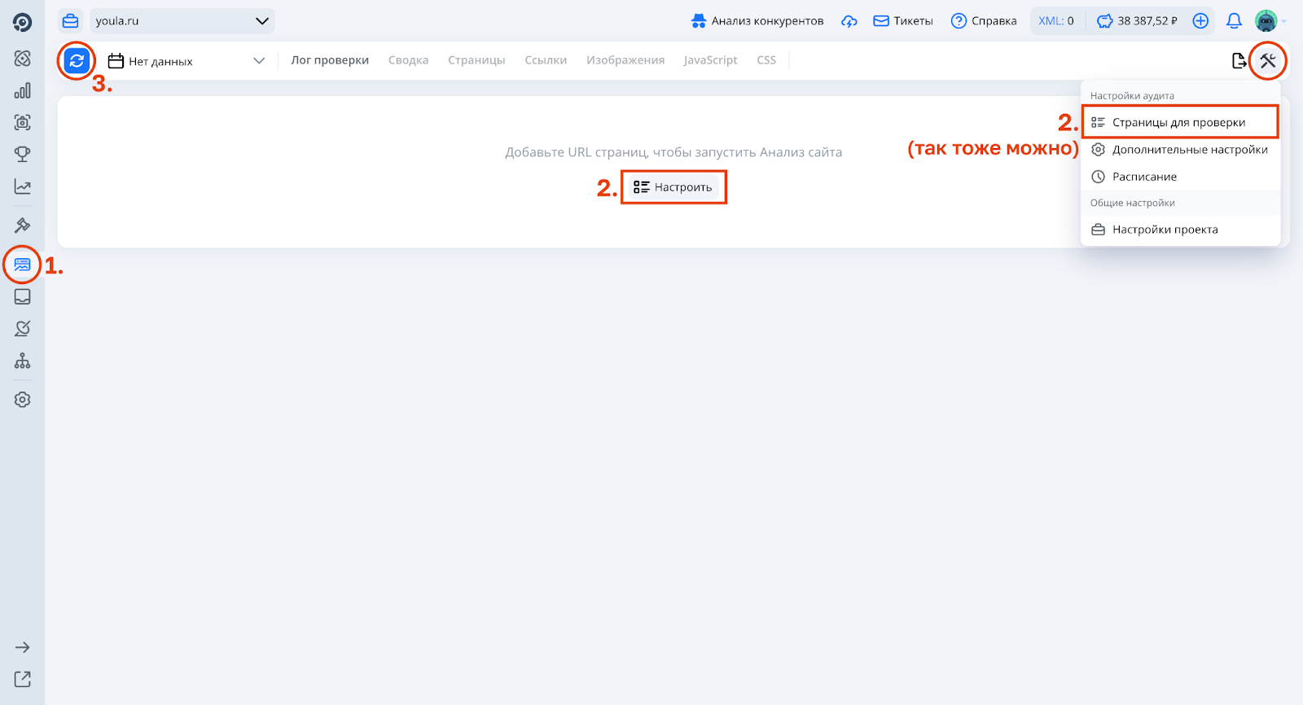Viewport: 1303px width, 705px height.
Task: Open the Анализ конкурентов link
Action: coord(757,21)
